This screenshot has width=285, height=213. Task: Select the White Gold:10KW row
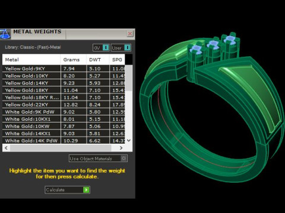(x=64, y=126)
